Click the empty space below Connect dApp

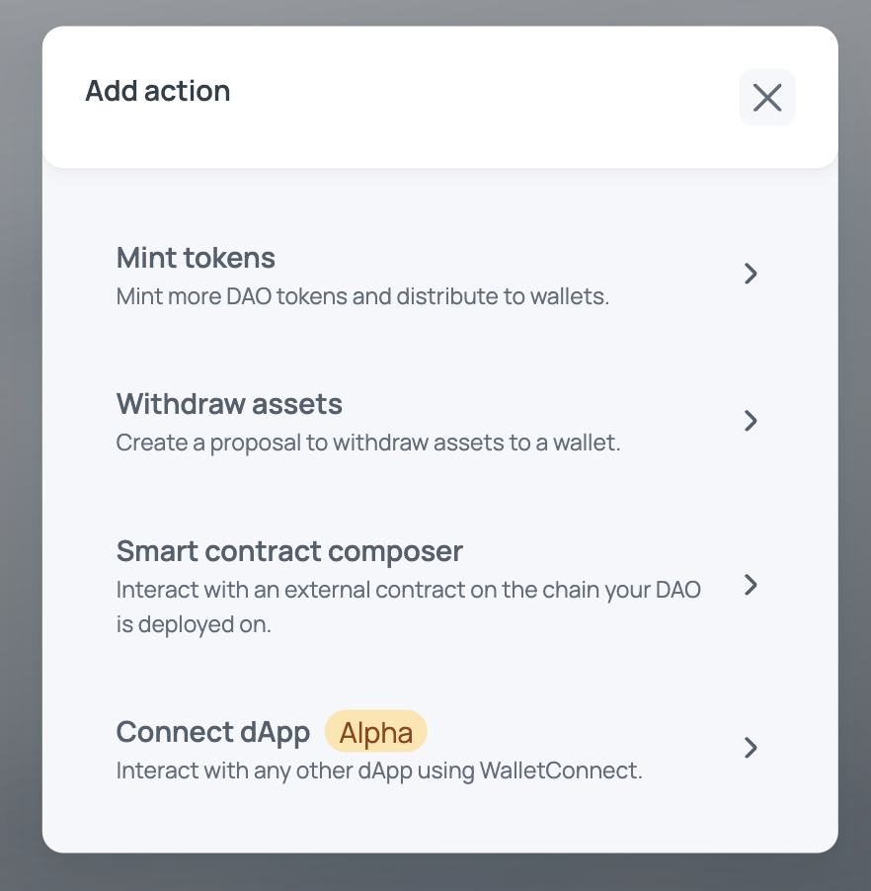435,820
